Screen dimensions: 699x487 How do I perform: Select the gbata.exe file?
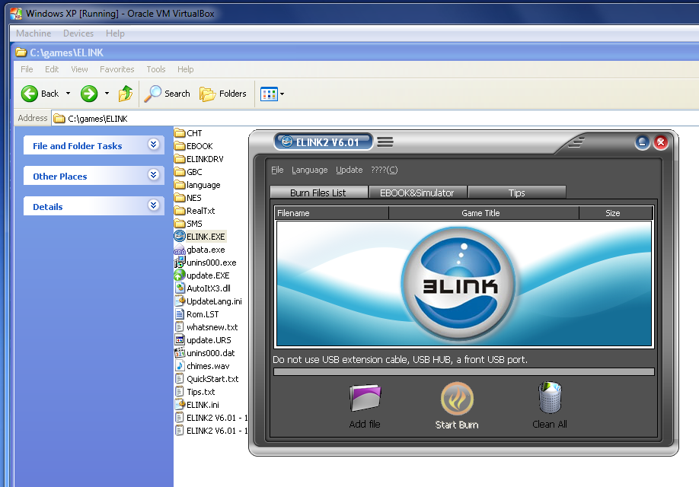pyautogui.click(x=199, y=250)
